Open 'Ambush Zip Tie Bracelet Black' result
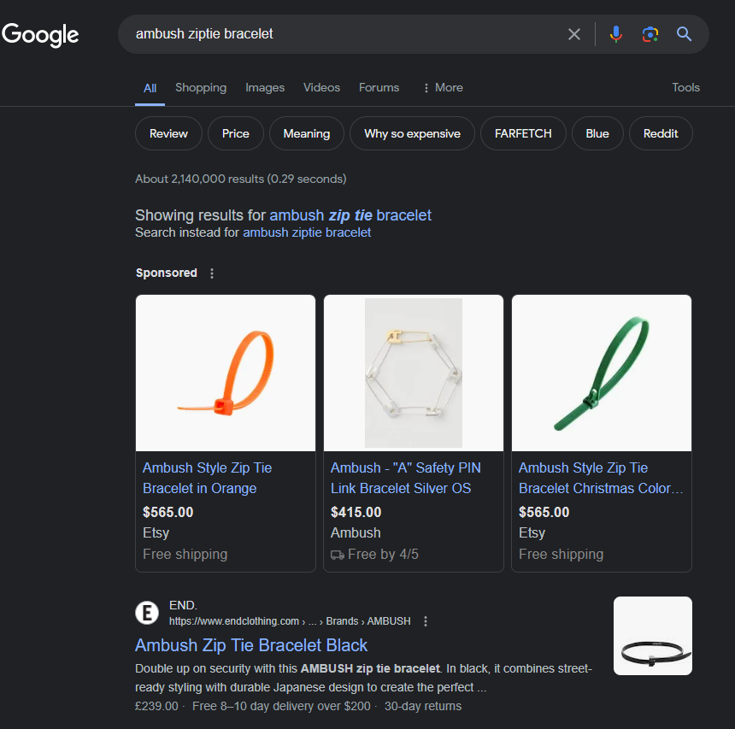 pyautogui.click(x=251, y=645)
